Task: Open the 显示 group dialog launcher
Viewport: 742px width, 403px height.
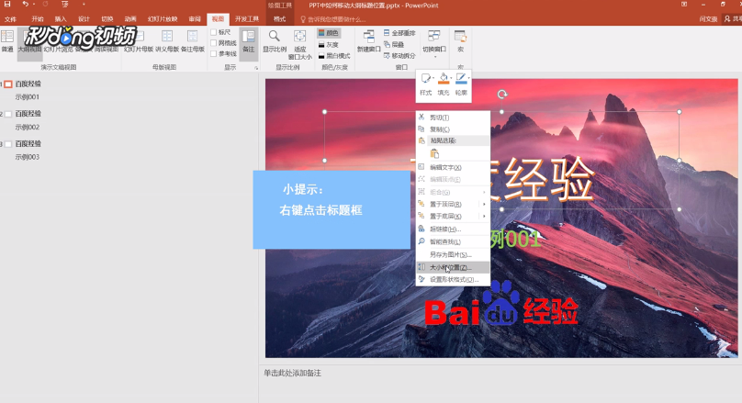Action: coord(256,68)
